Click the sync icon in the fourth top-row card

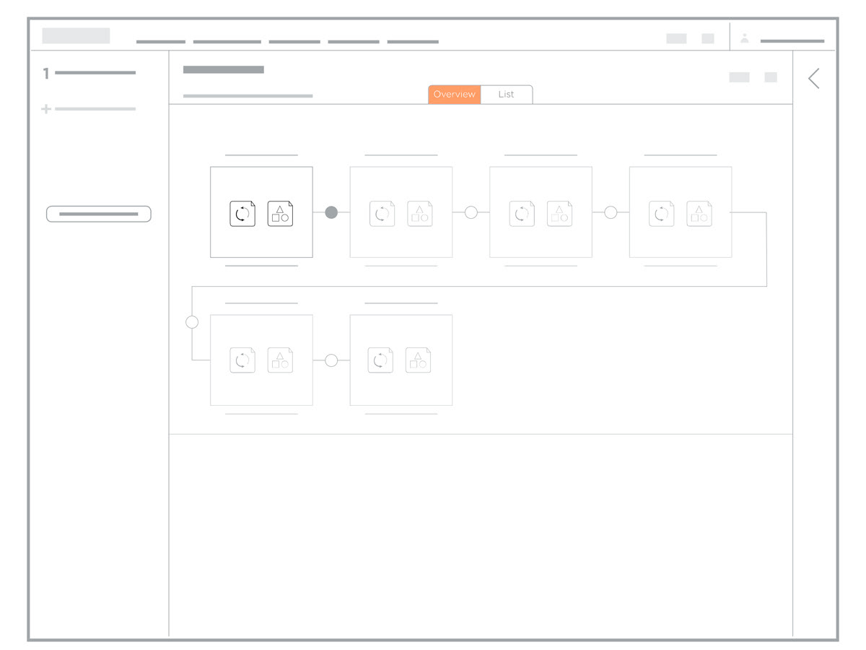coord(662,214)
